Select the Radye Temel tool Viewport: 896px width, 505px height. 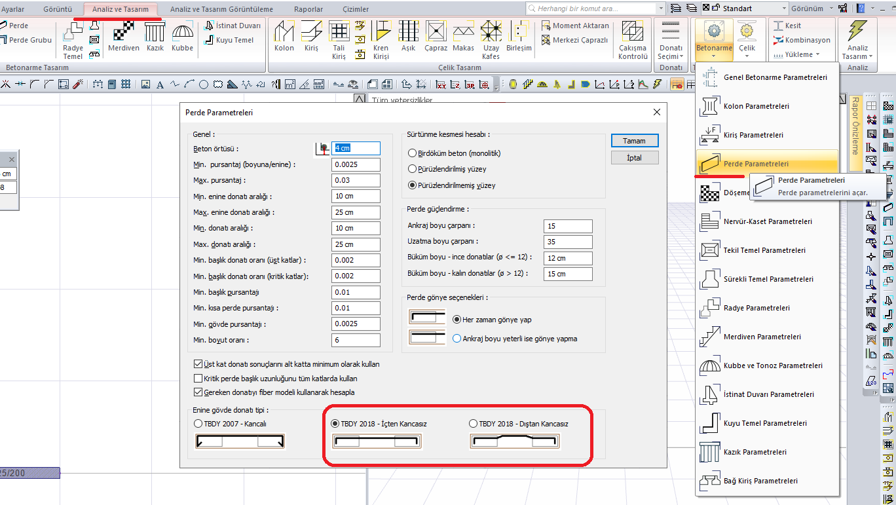(73, 40)
